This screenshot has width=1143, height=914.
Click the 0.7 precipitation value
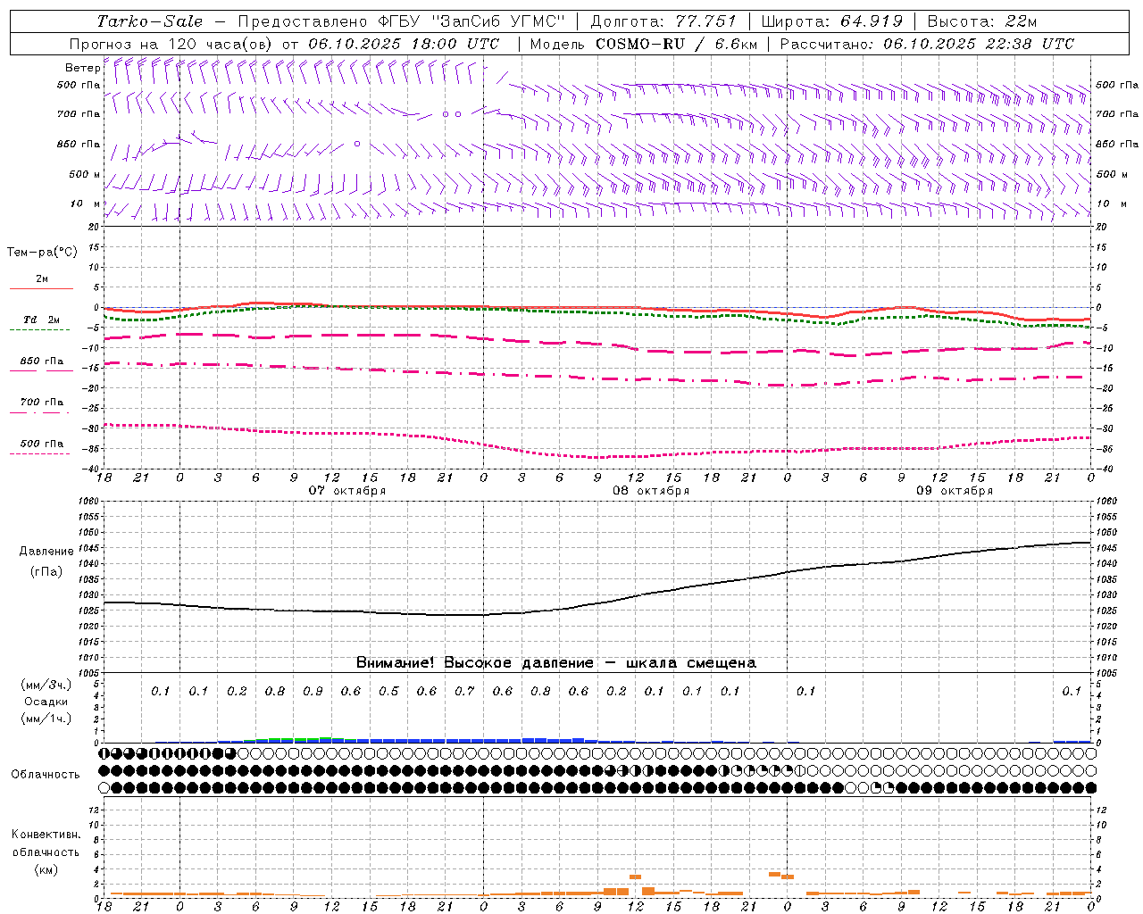(x=464, y=692)
